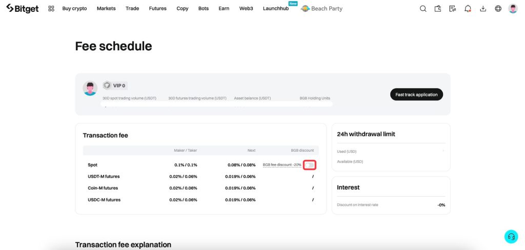The image size is (525, 250).
Task: Open the notifications bell icon
Action: pos(468,9)
